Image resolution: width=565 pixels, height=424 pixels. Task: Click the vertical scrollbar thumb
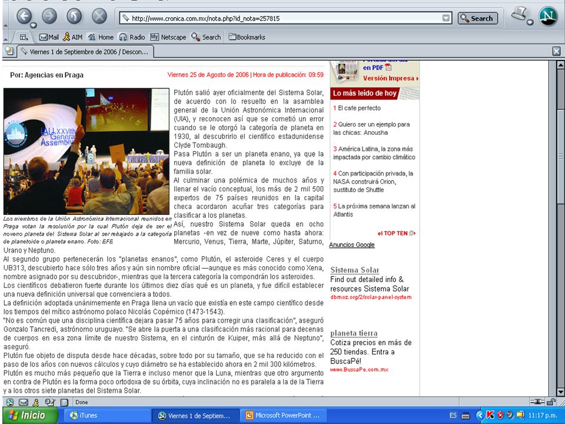(560, 155)
